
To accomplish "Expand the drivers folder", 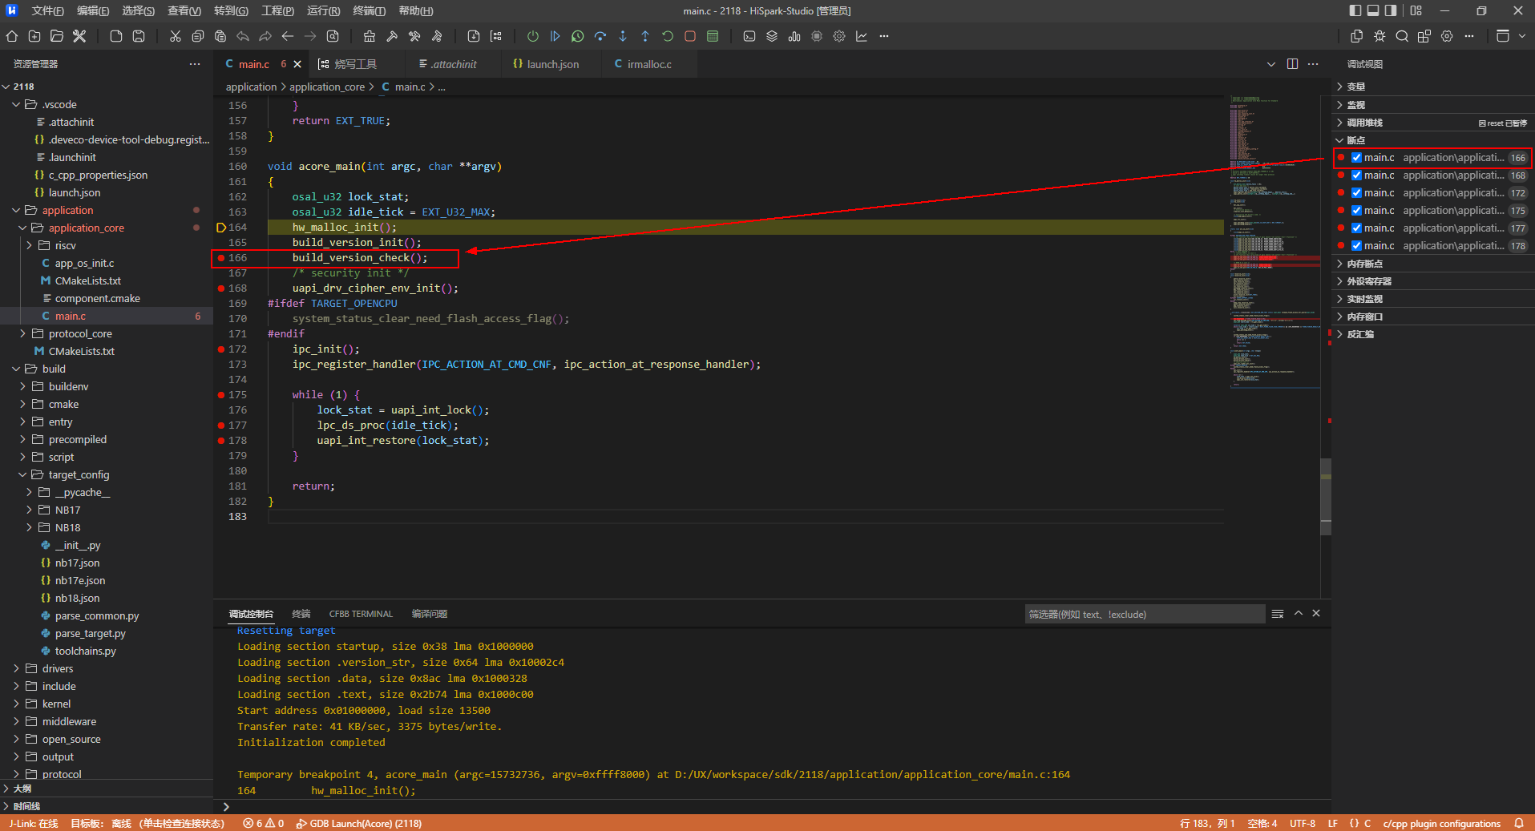I will (x=58, y=668).
